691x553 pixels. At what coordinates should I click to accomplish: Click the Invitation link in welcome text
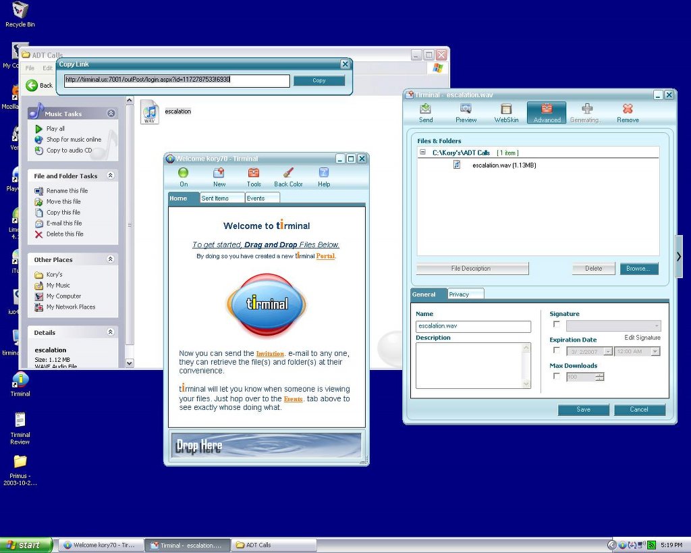(270, 354)
